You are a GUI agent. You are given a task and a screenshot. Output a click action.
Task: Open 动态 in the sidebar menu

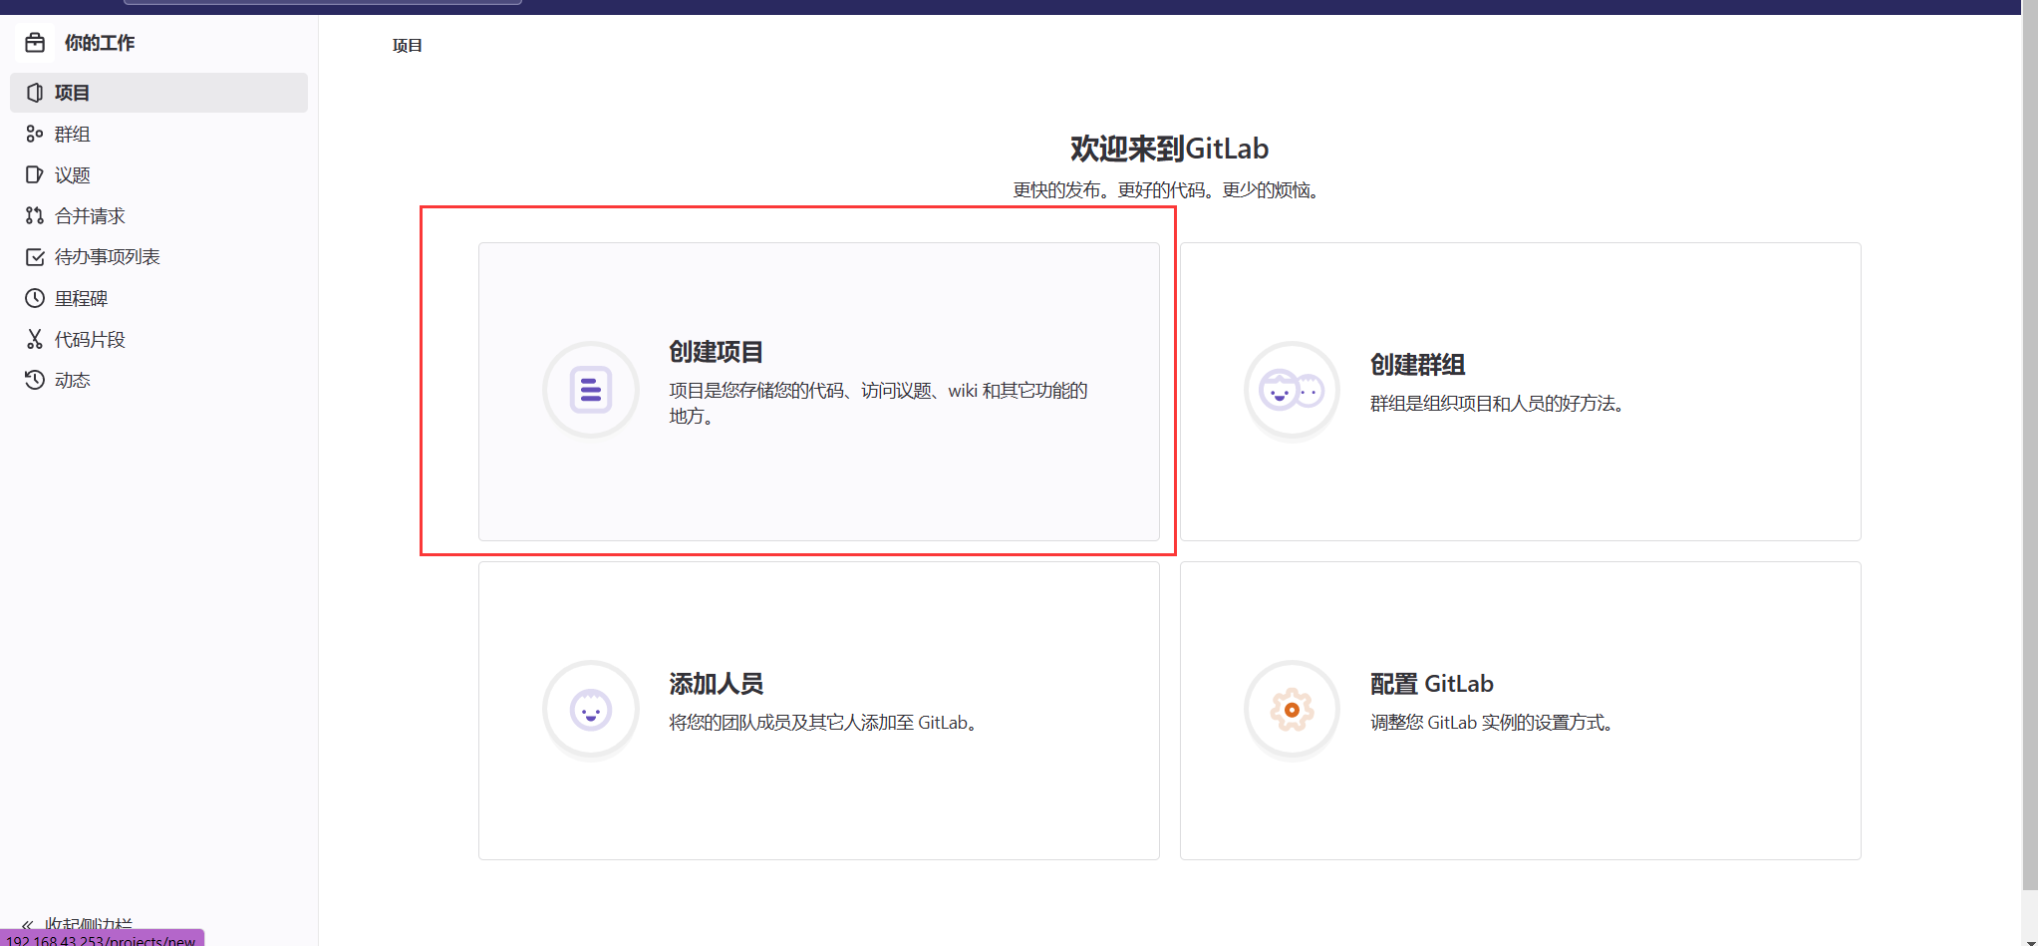[158, 380]
